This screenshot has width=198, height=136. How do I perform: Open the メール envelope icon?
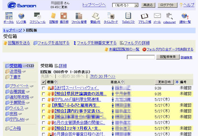click(x=157, y=16)
